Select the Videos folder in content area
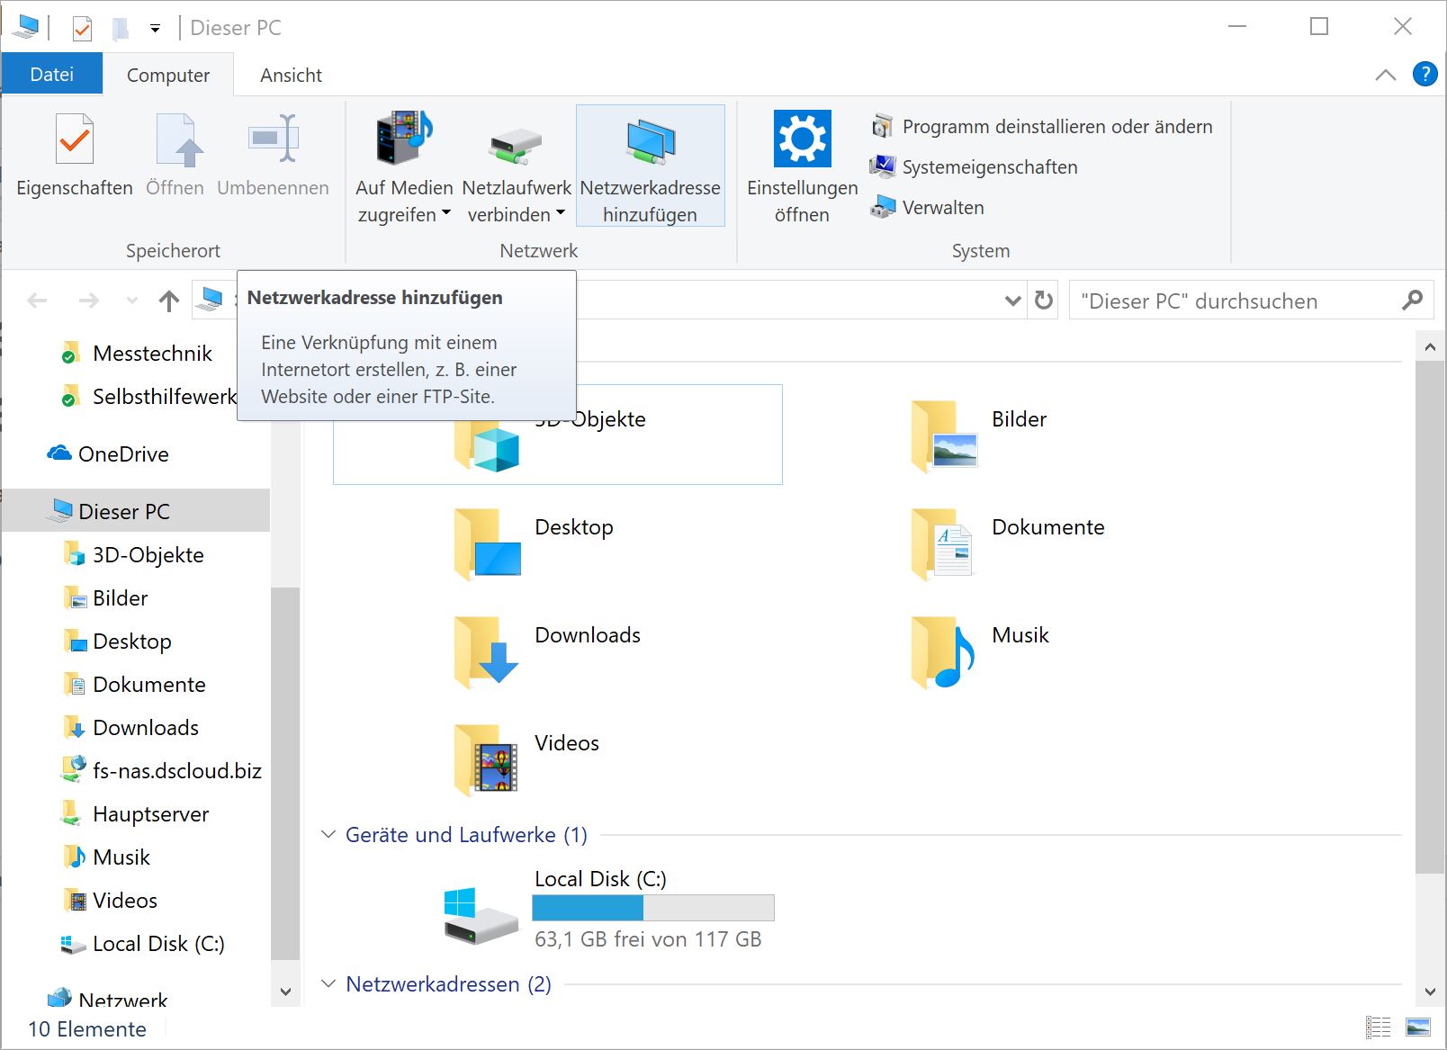1447x1050 pixels. pyautogui.click(x=526, y=759)
